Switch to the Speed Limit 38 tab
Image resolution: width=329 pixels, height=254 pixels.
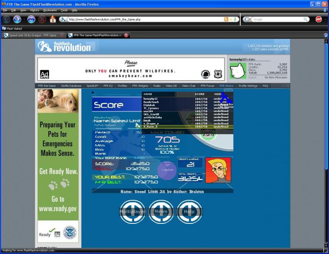(34, 35)
